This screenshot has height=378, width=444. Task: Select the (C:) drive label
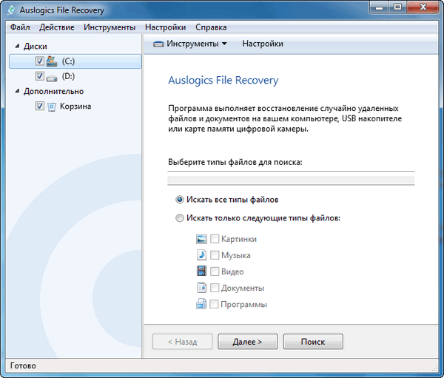[68, 61]
